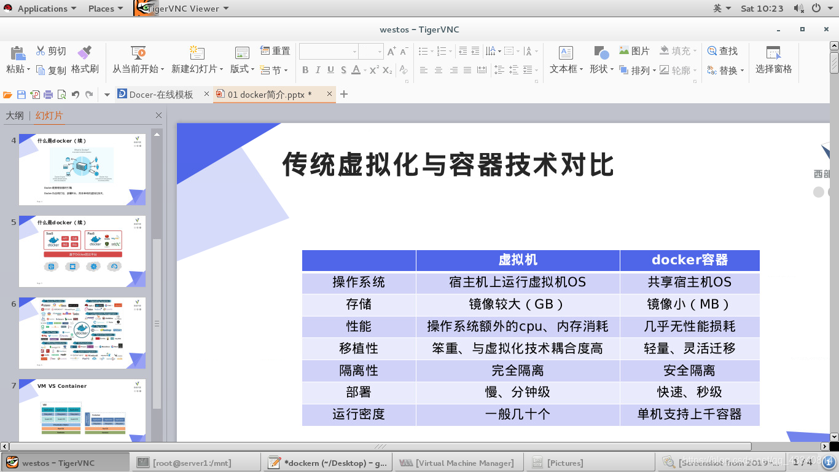Open the bullet list dropdown arrow
839x472 pixels.
point(432,52)
